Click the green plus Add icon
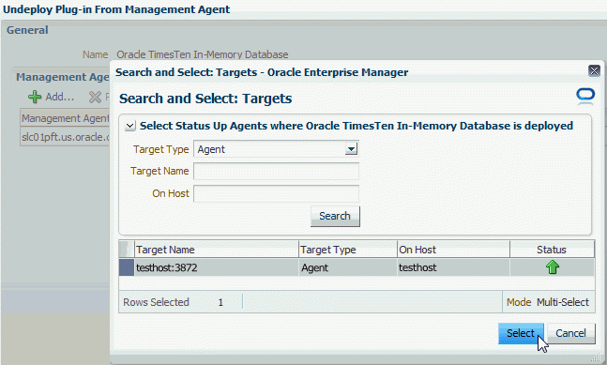The height and width of the screenshot is (365, 607). click(x=35, y=97)
